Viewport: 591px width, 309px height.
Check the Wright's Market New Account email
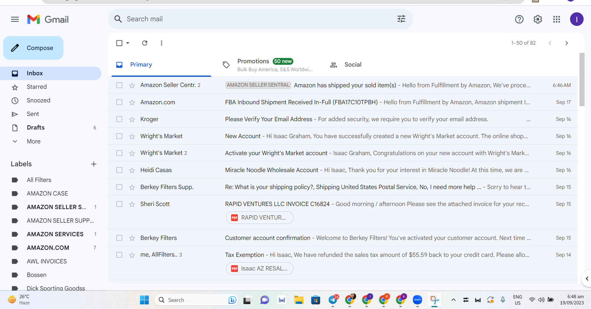tap(119, 136)
